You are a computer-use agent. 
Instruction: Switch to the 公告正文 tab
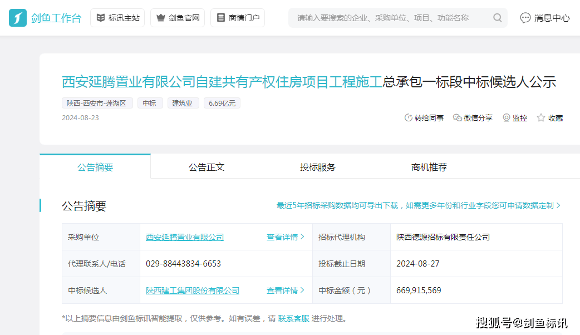click(x=207, y=167)
